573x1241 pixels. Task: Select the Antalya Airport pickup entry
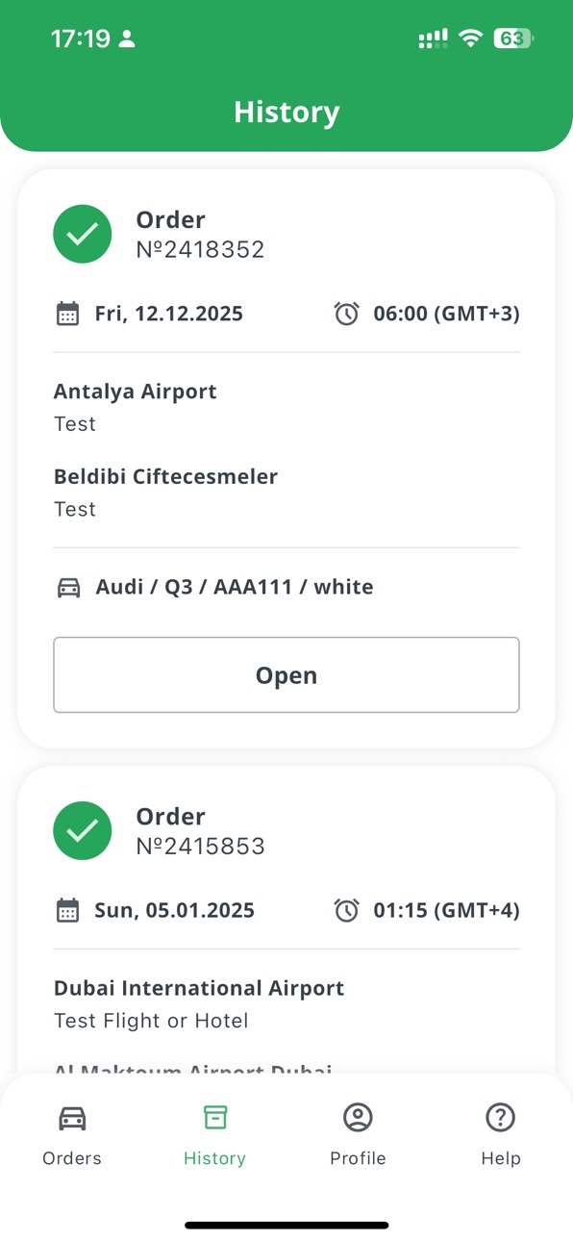click(x=136, y=407)
